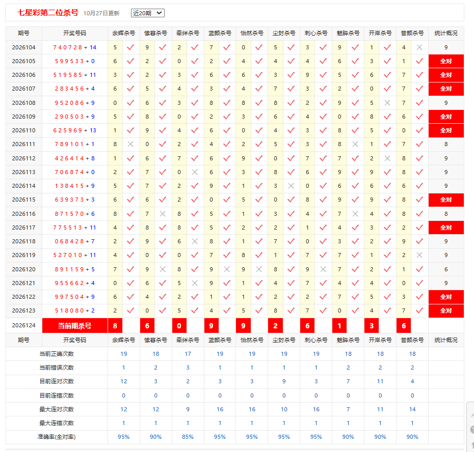The height and width of the screenshot is (452, 474).
Task: Click the red kill number 8 in row 2026124
Action: click(115, 325)
